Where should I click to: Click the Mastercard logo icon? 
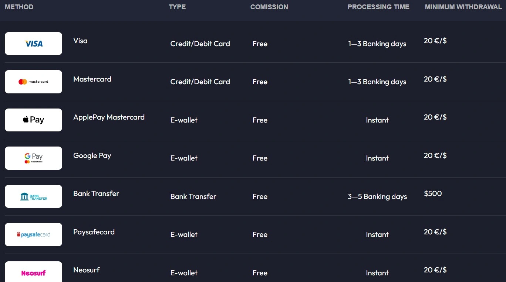click(x=33, y=82)
